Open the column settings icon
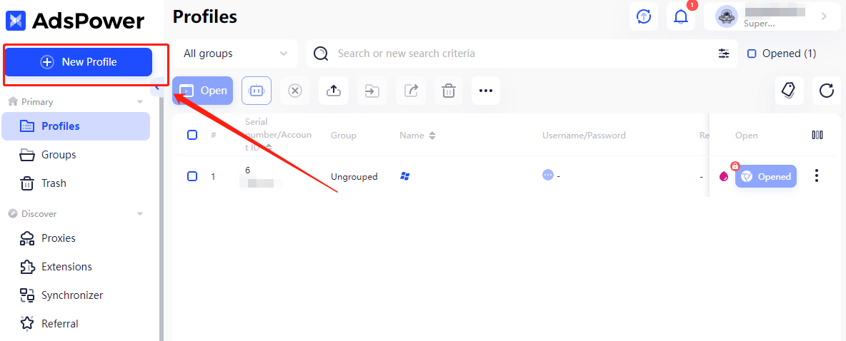 [817, 136]
